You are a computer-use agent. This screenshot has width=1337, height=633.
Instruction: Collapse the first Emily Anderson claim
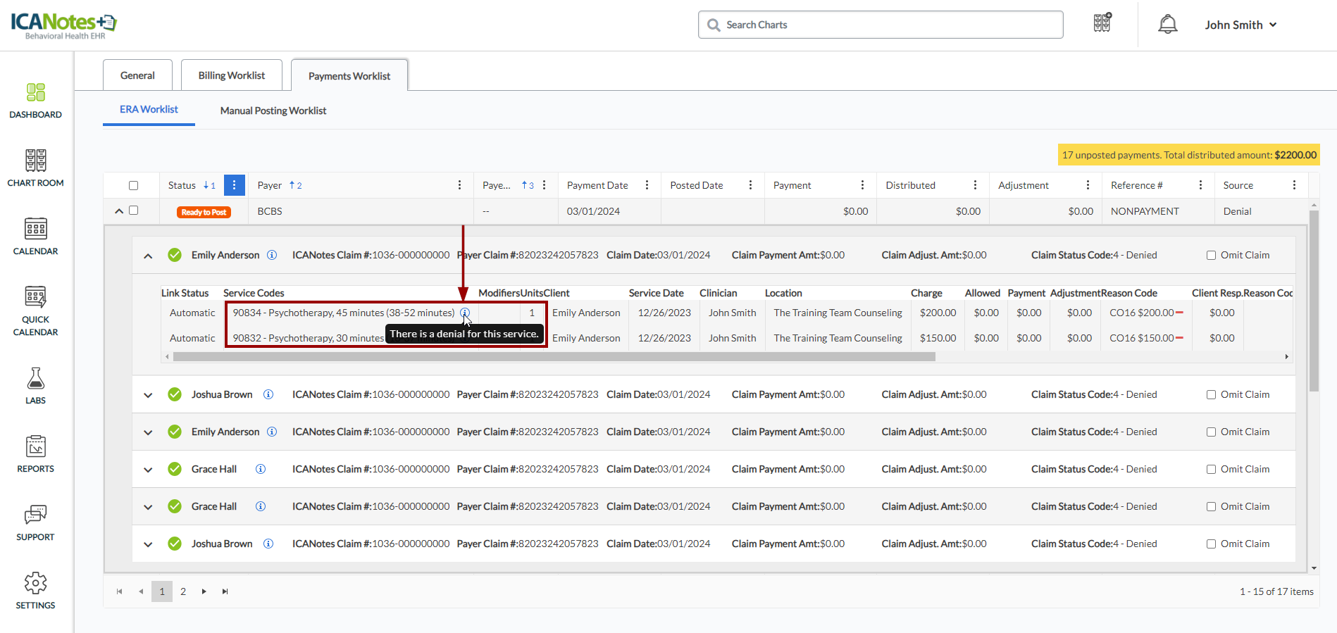click(148, 256)
